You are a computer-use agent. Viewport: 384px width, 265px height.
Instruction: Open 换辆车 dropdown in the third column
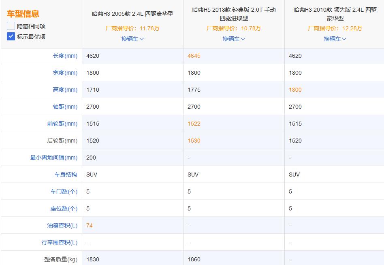pos(335,39)
